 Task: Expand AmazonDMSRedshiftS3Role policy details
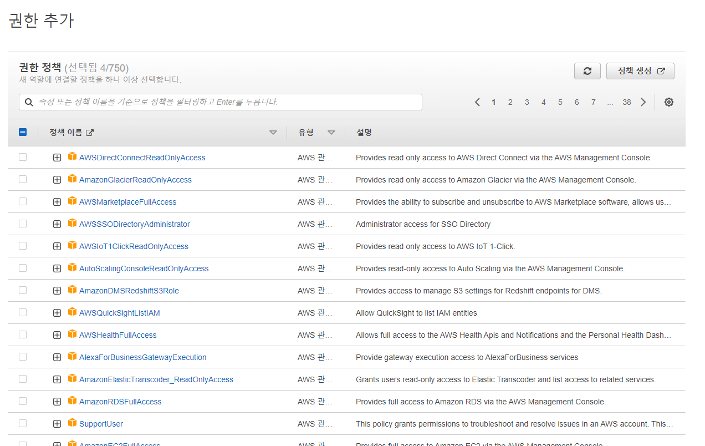pyautogui.click(x=57, y=291)
